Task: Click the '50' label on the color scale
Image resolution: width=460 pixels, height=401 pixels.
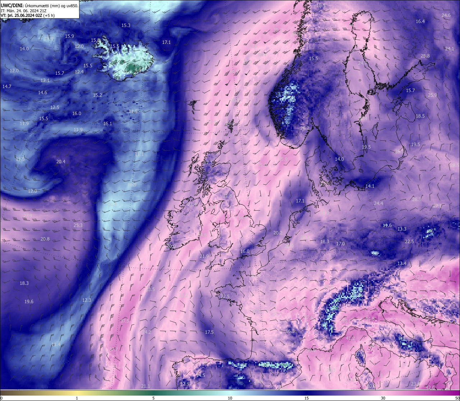Action: click(457, 398)
